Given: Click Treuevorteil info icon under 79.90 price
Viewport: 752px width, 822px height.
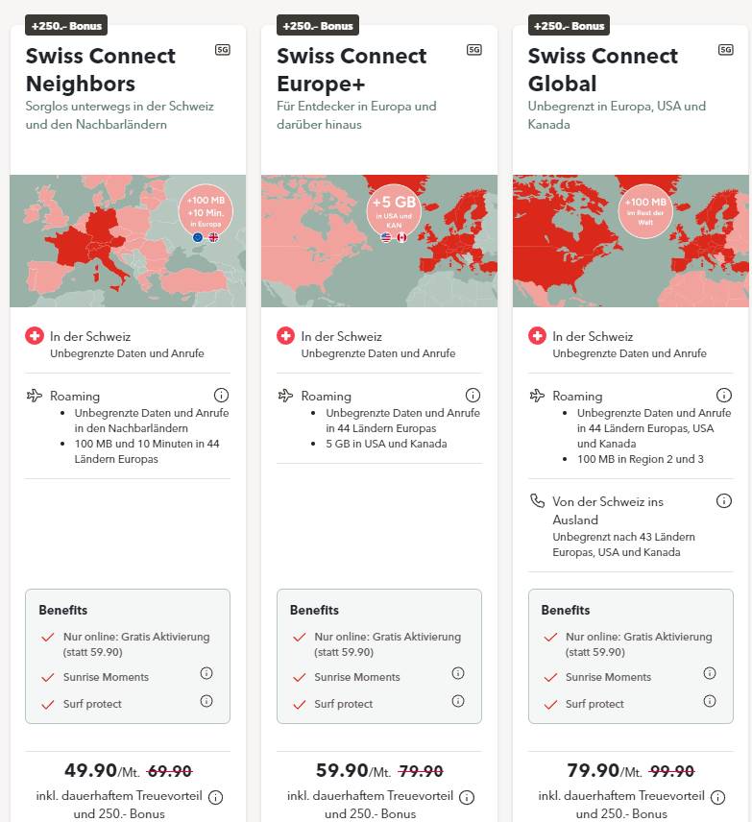Looking at the screenshot, I should click(718, 797).
